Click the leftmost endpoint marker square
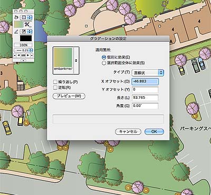This screenshot has height=195, width=211. pyautogui.click(x=15, y=55)
